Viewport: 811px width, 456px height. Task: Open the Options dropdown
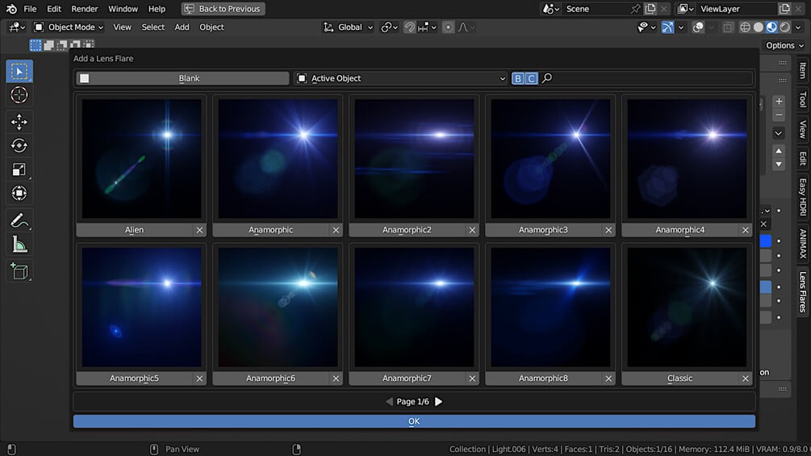click(784, 45)
